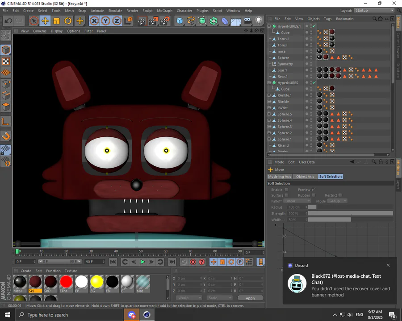The height and width of the screenshot is (321, 402).
Task: Open HyperNURBS generator icon
Action: pyautogui.click(x=202, y=21)
